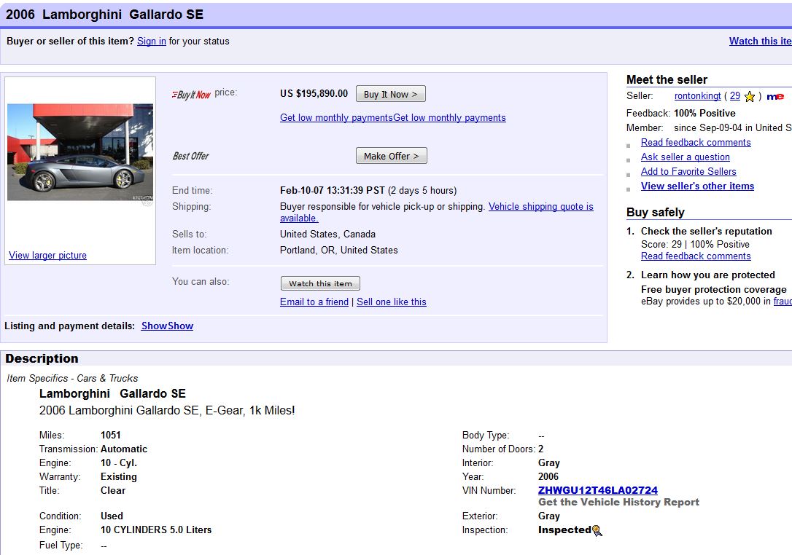Click the Buy It Now logo
The image size is (792, 555).
[191, 95]
